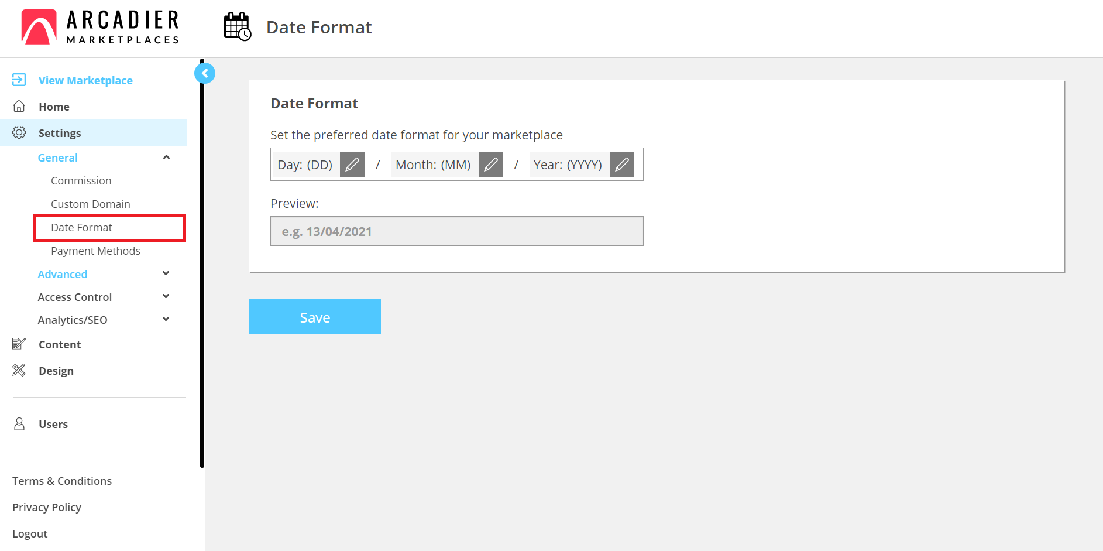Collapse the sidebar with the blue arrow
The height and width of the screenshot is (551, 1103).
(x=205, y=73)
